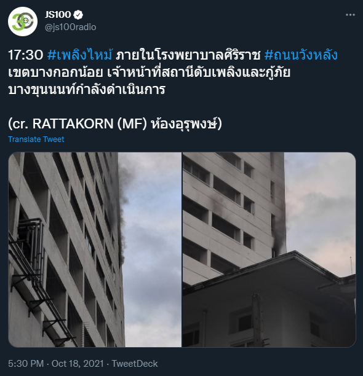Open the JS100 display name link

58,15
